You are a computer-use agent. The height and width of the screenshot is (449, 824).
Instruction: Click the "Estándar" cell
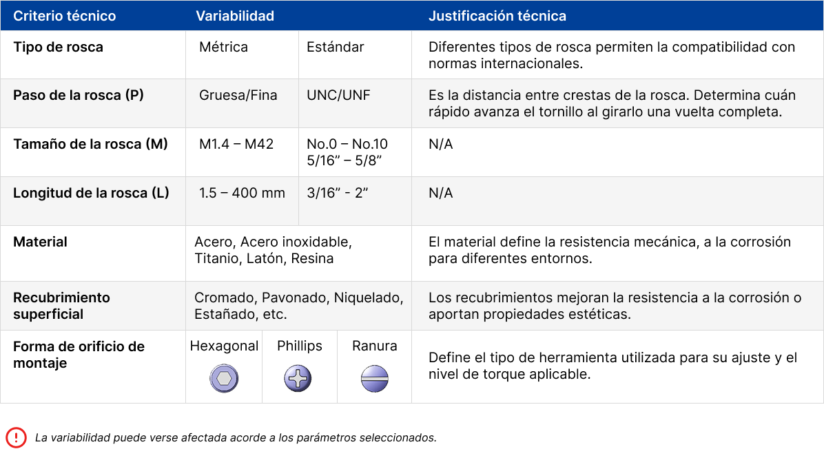[x=336, y=47]
